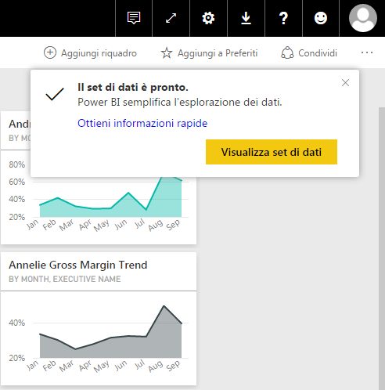Click Visualizza set di dati button
The width and height of the screenshot is (385, 390).
(x=272, y=152)
